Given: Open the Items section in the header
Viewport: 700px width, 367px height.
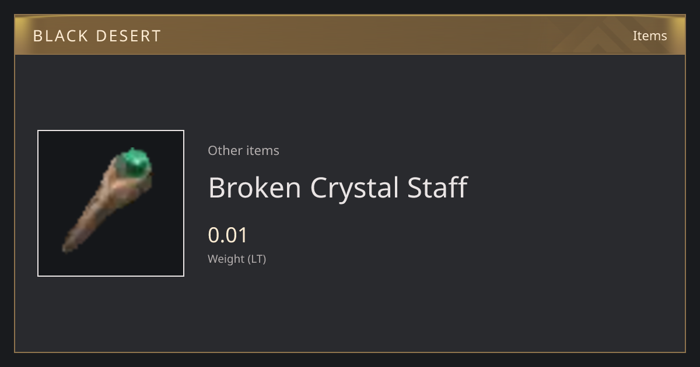Looking at the screenshot, I should [650, 36].
